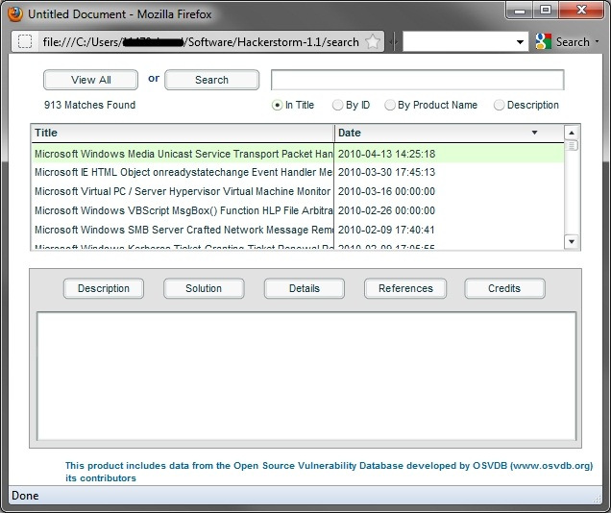Click the date 2010-02-26 00:00:00
Image resolution: width=611 pixels, height=513 pixels.
click(386, 210)
